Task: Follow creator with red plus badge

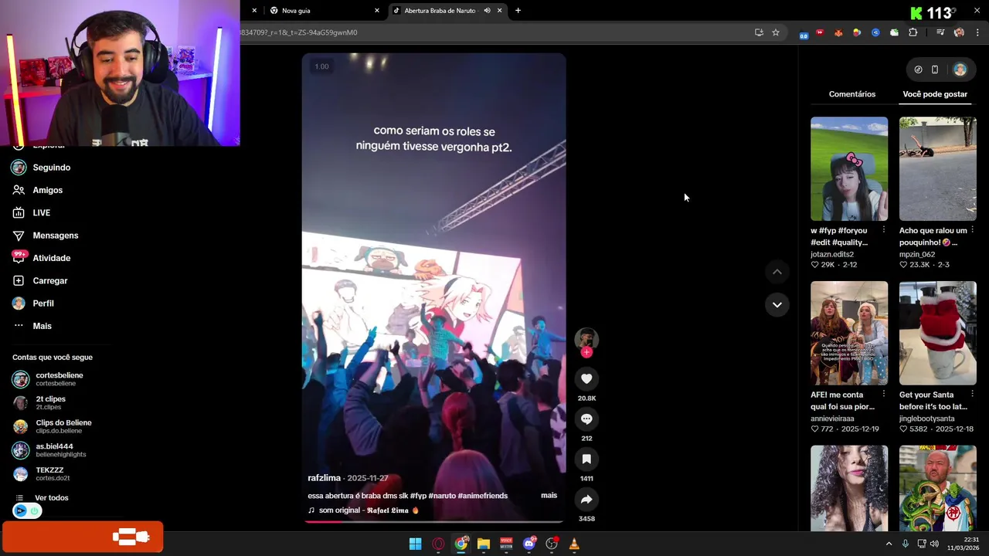Action: click(x=586, y=352)
